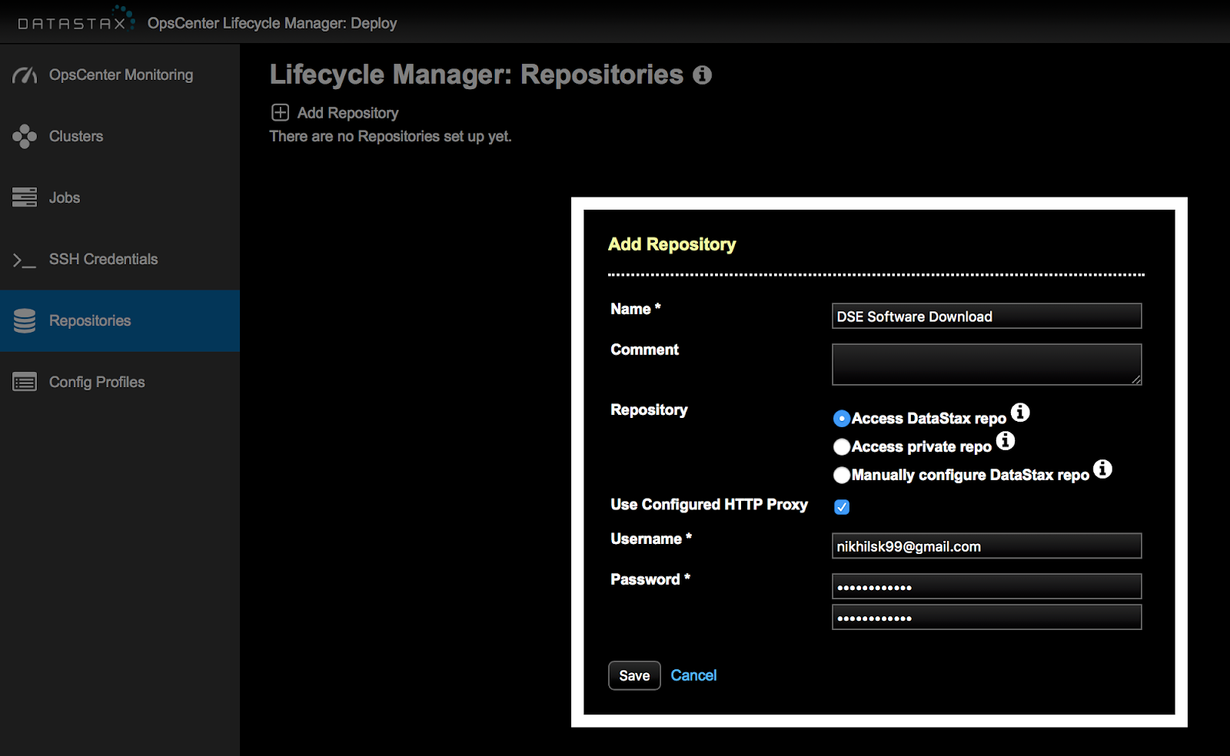Viewport: 1230px width, 756px height.
Task: Select the Access DataStax repo radio button
Action: coord(842,419)
